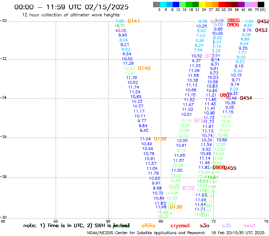Click the s3a time stamp 0455
The height and width of the screenshot is (236, 269).
click(230, 168)
